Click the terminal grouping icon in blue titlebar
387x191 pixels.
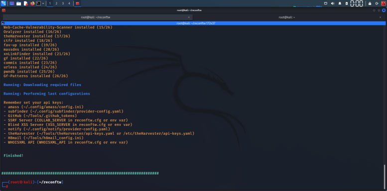click(2, 23)
